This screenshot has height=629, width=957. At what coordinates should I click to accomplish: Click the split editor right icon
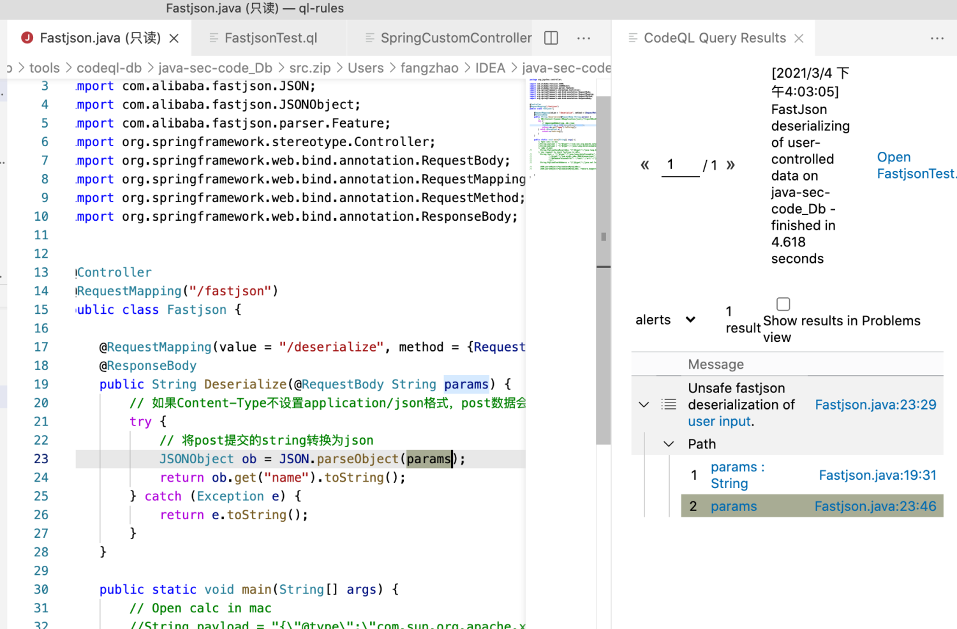(x=551, y=38)
